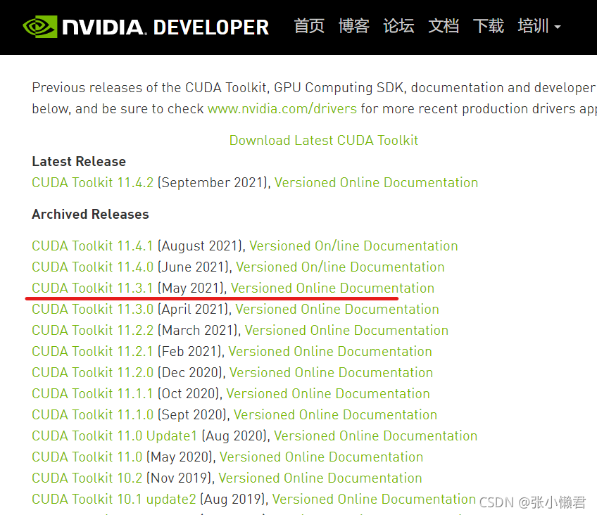Open the 博客 blog menu item
The width and height of the screenshot is (597, 515).
(x=353, y=26)
